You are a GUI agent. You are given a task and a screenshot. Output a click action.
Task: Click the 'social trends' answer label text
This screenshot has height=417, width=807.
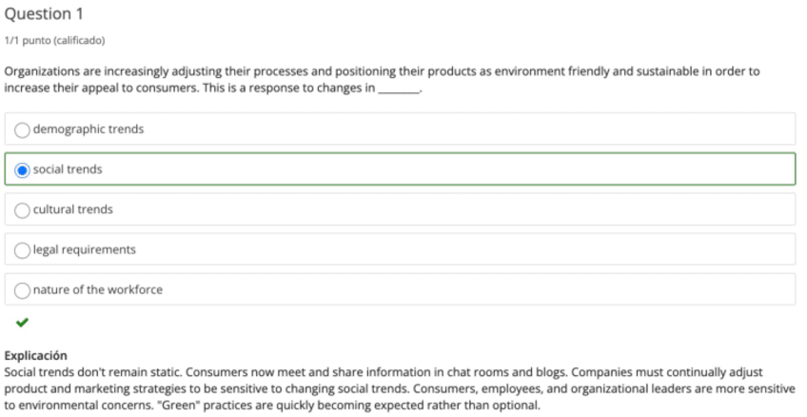click(68, 169)
